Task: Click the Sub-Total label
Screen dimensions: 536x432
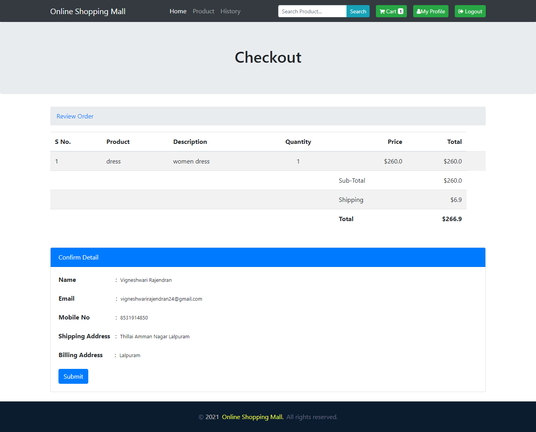Action: point(352,180)
